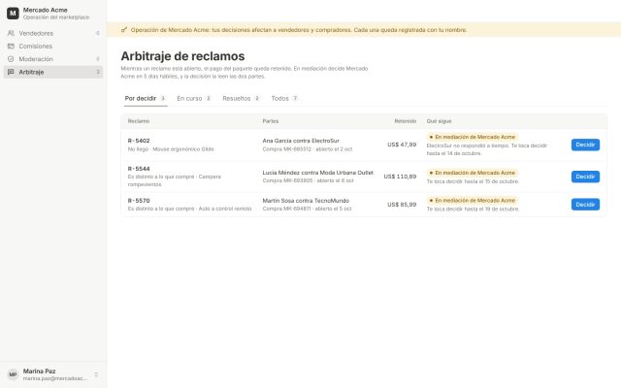This screenshot has width=621, height=388.
Task: Click the Comisiones card icon in the sidebar
Action: point(11,47)
